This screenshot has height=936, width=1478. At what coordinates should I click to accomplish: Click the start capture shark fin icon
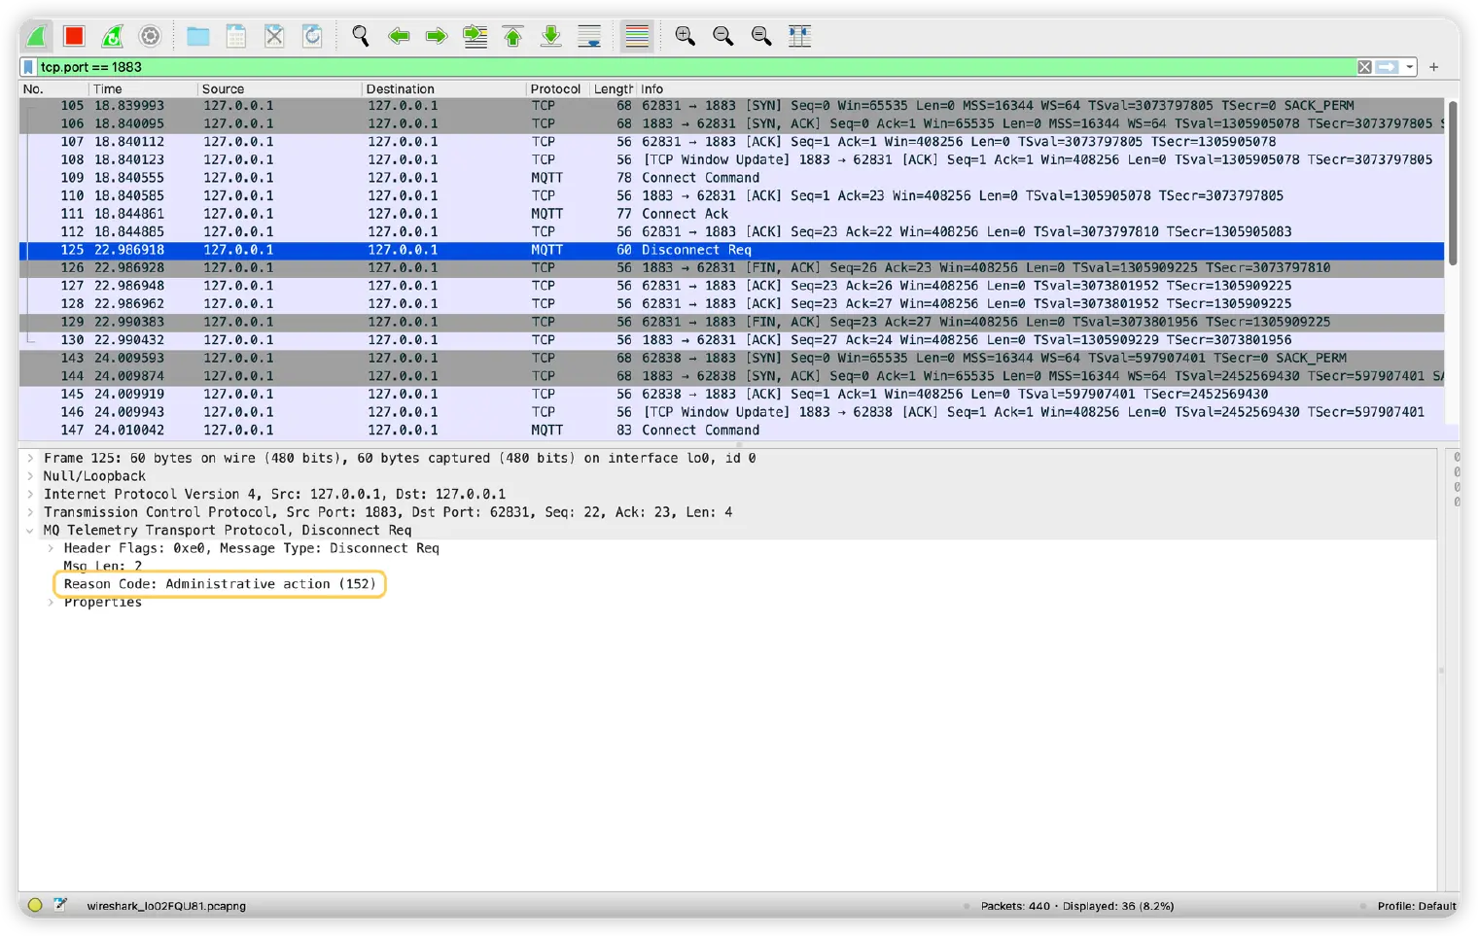click(x=36, y=36)
